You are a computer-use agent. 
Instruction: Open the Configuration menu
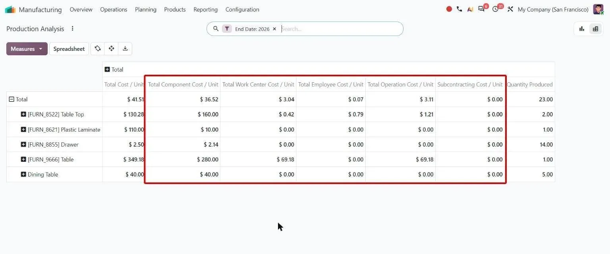(x=242, y=10)
